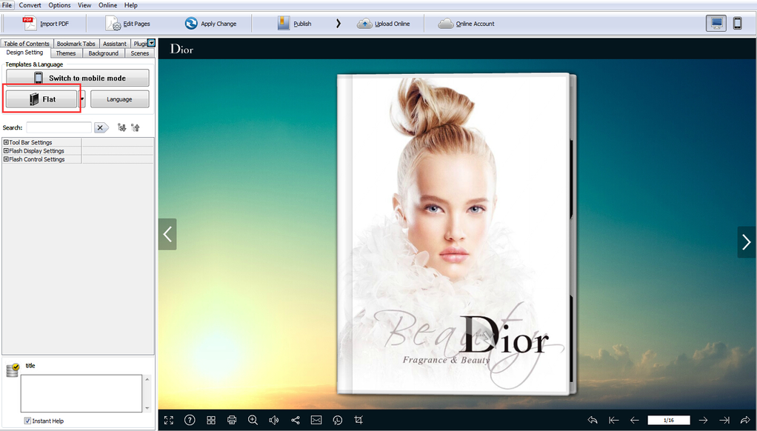Open the Background tab
The height and width of the screenshot is (431, 757).
tap(103, 53)
